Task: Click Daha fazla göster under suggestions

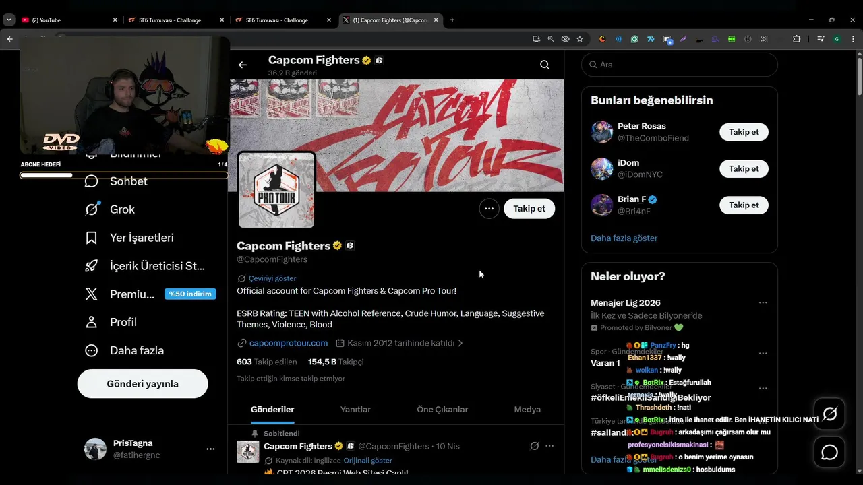Action: point(624,238)
